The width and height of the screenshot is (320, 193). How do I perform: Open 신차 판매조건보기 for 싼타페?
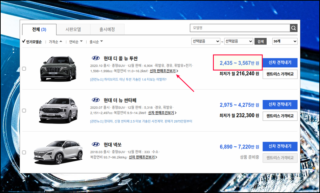pyautogui.click(x=162, y=113)
